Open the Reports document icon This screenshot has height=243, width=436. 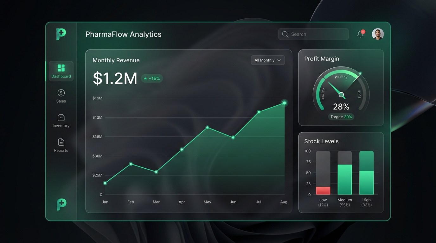tap(61, 142)
